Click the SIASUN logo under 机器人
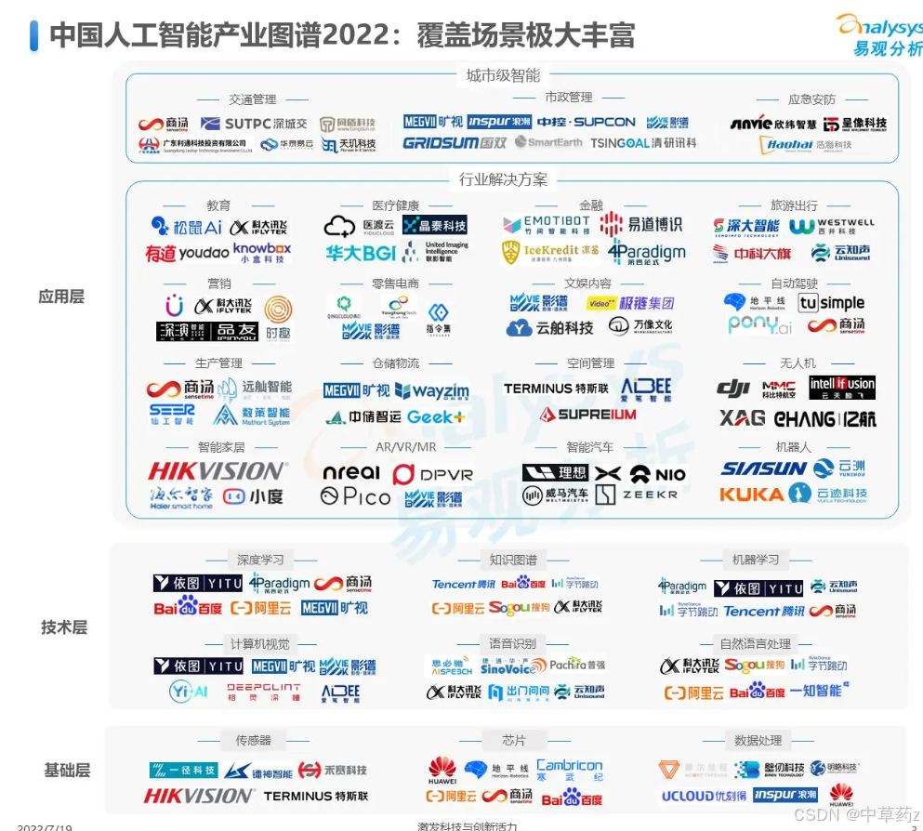Screen dimensions: 923x831 pyautogui.click(x=763, y=468)
